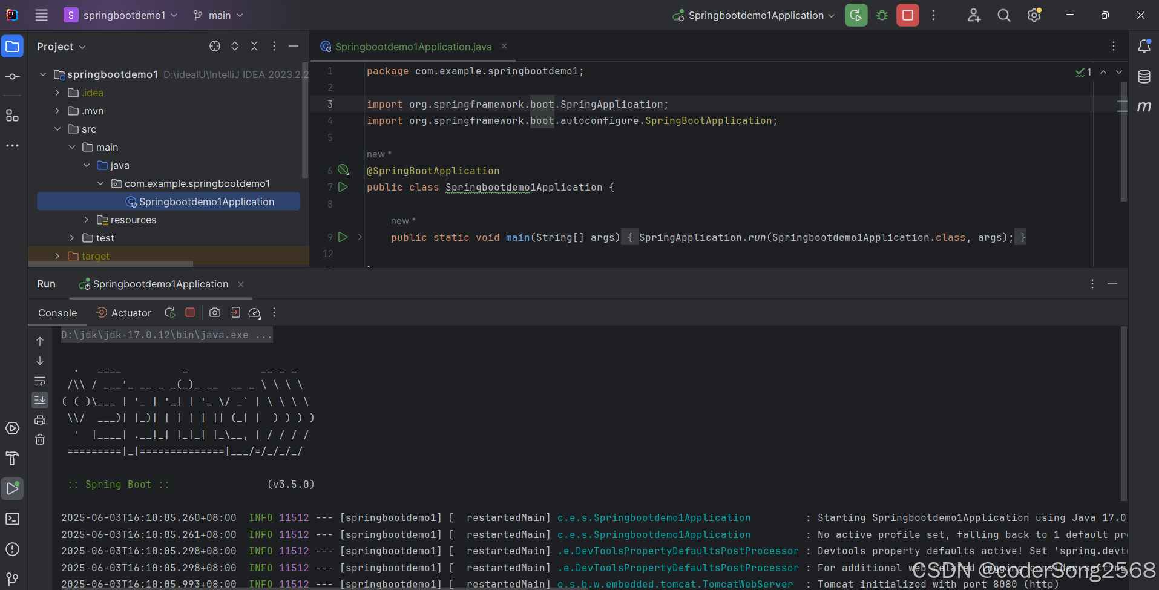Switch to the Console tab
The image size is (1159, 590).
(x=57, y=313)
